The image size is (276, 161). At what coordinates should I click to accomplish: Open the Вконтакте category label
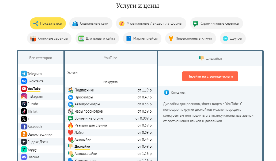pyautogui.click(x=35, y=81)
